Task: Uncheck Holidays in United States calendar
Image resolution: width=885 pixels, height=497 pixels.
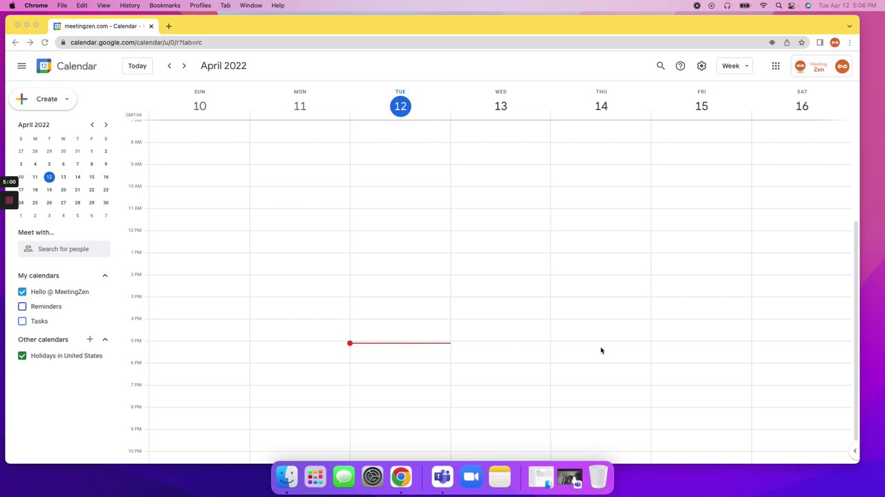Action: click(22, 356)
